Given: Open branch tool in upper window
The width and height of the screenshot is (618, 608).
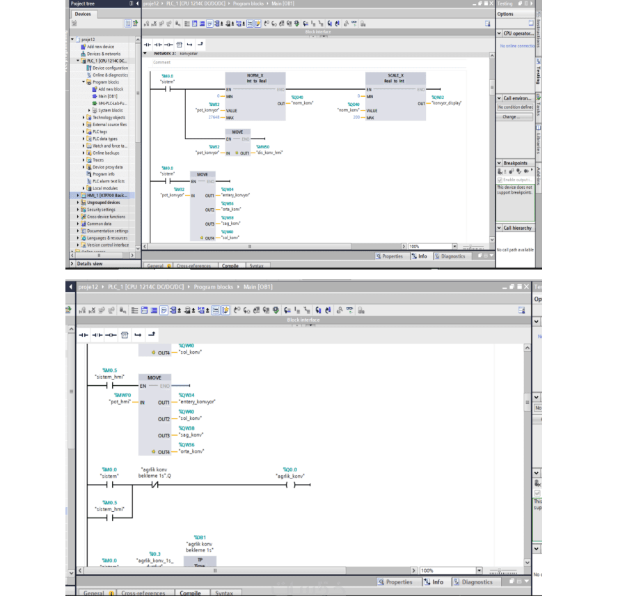Looking at the screenshot, I should (x=189, y=45).
